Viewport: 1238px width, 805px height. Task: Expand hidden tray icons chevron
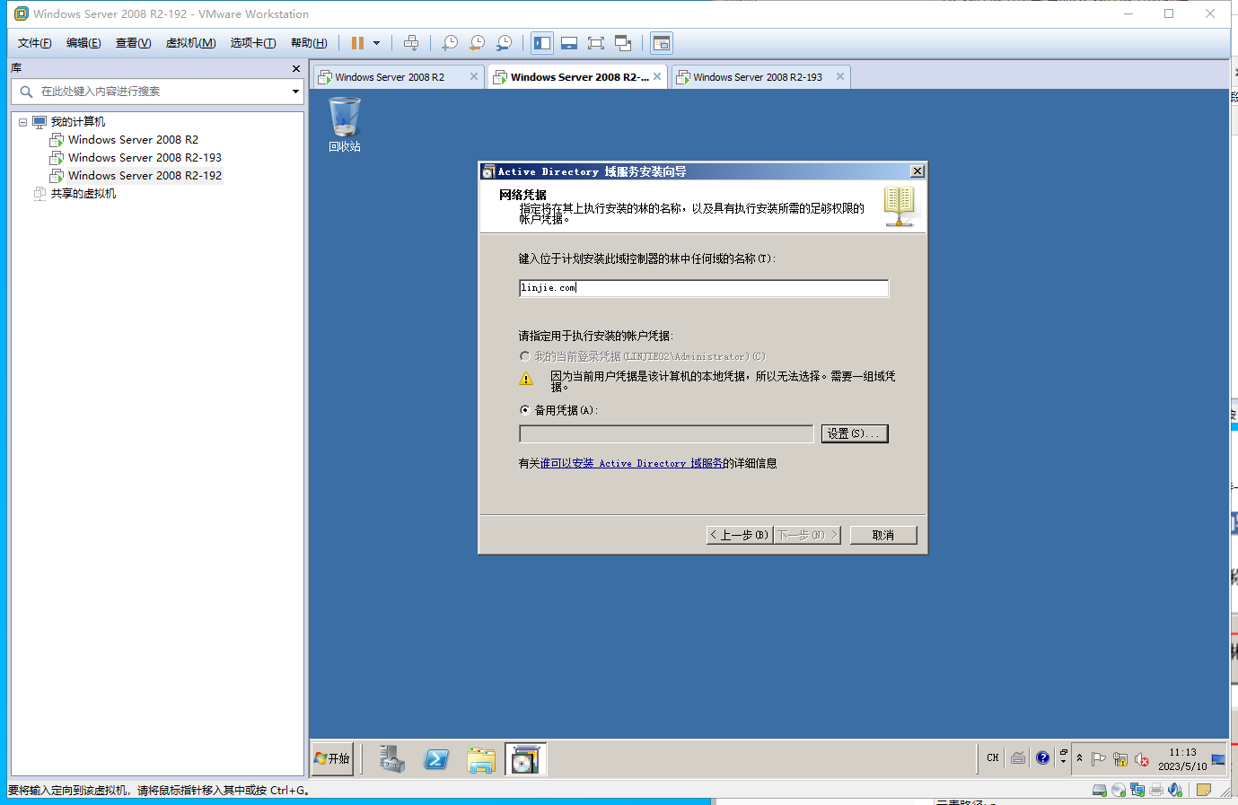[x=1079, y=758]
